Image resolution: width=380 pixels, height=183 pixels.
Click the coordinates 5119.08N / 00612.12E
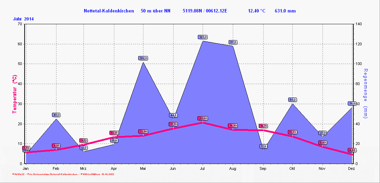[205, 11]
